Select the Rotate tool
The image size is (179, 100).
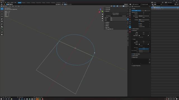click(2, 16)
